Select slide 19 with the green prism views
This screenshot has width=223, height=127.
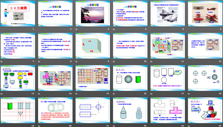pos(18,110)
